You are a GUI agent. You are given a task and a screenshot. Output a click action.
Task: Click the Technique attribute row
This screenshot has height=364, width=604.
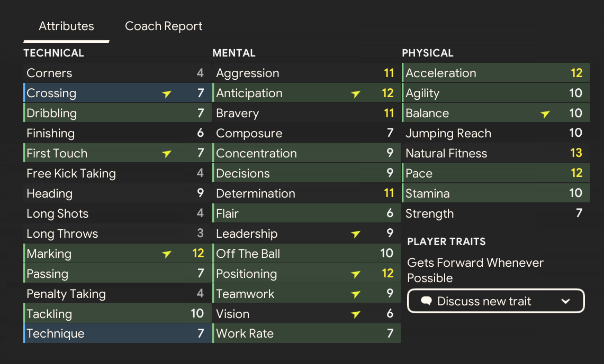point(116,334)
